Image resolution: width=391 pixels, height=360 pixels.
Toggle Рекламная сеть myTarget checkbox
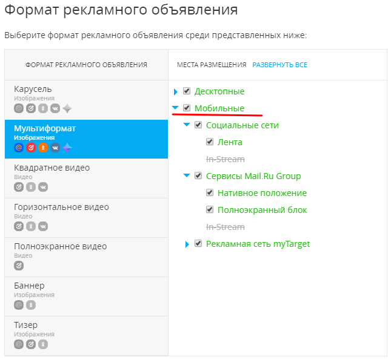pos(198,243)
